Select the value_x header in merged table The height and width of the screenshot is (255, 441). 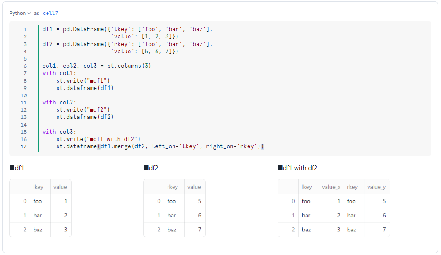331,187
